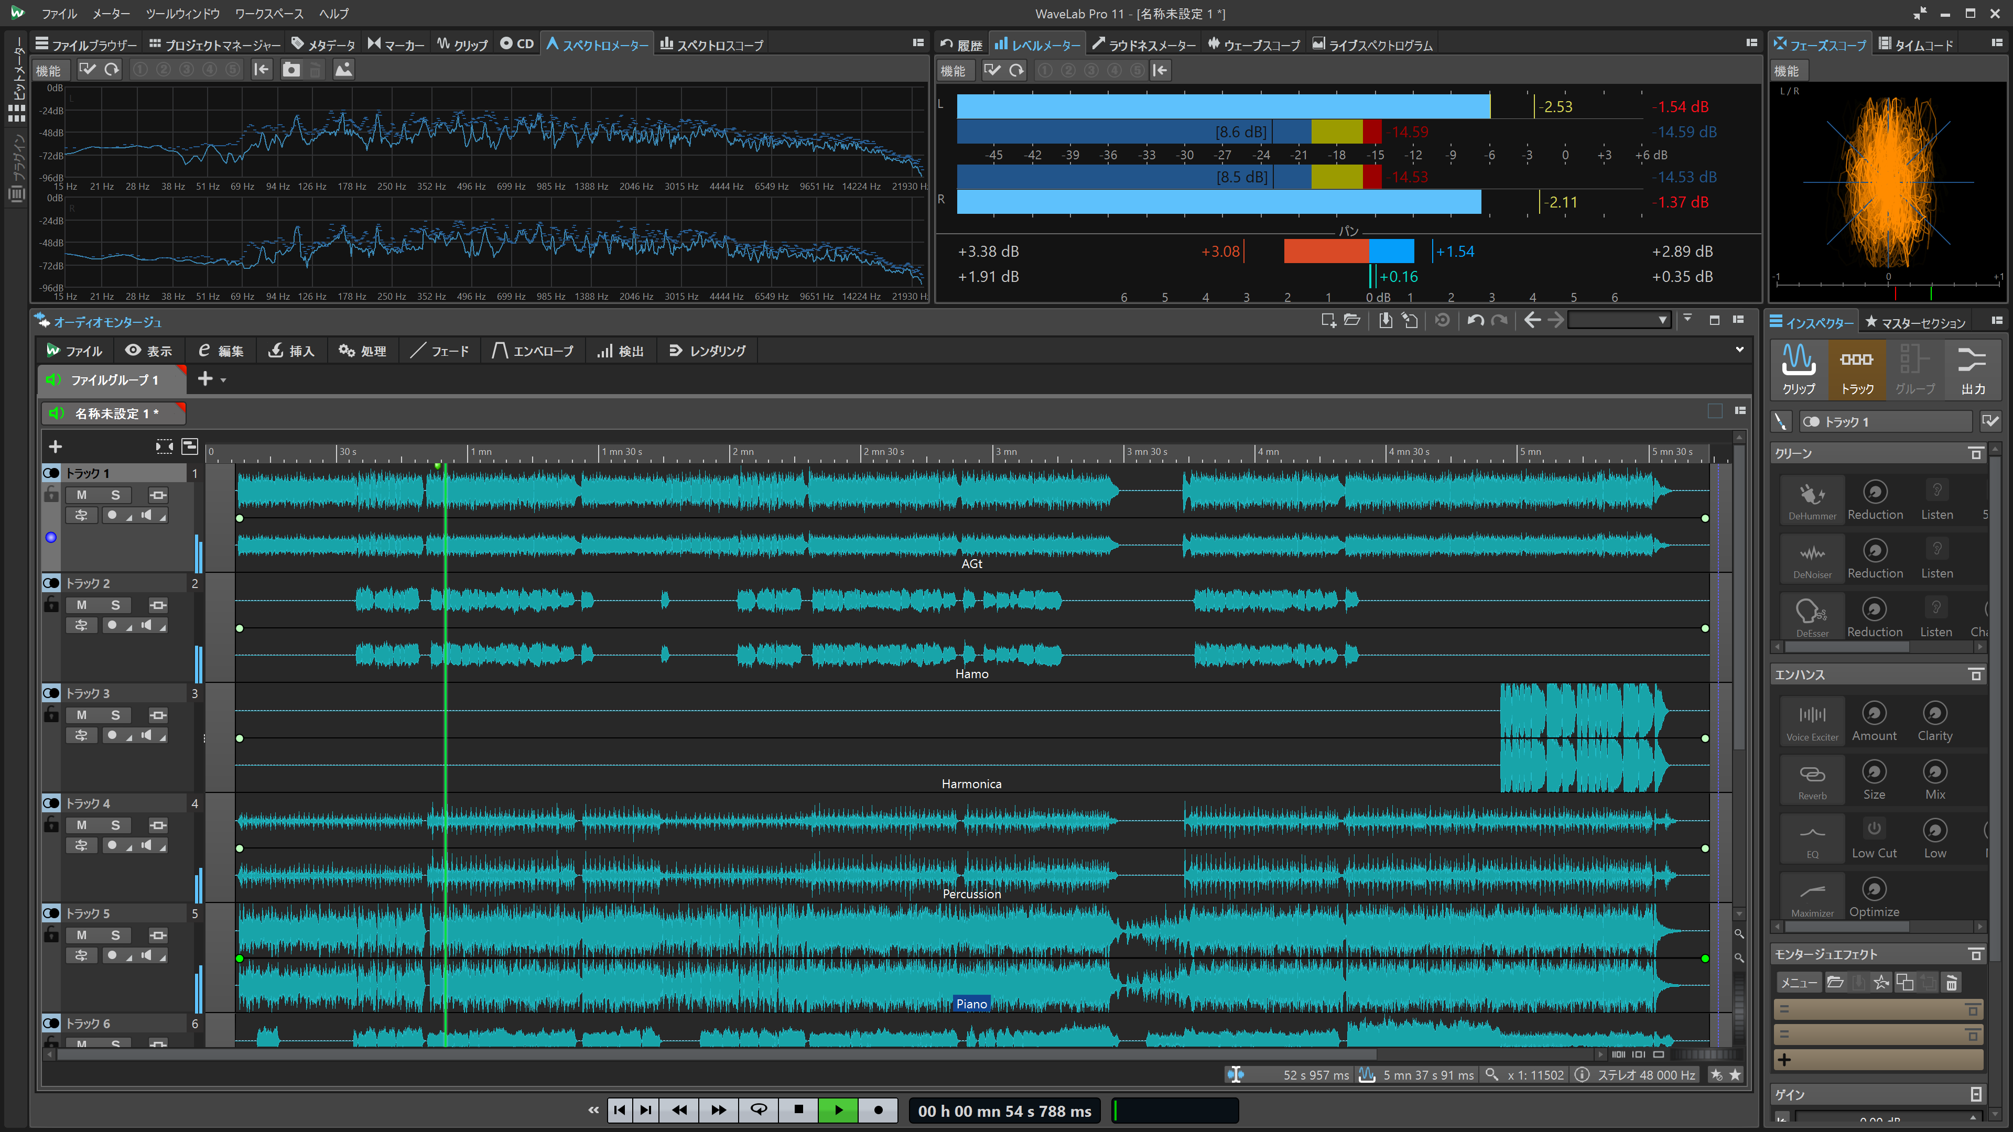Open the エンベロープ ribbon tab
This screenshot has height=1132, width=2013.
[x=533, y=351]
